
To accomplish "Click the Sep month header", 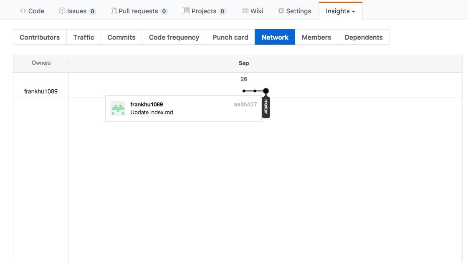I will pyautogui.click(x=244, y=63).
